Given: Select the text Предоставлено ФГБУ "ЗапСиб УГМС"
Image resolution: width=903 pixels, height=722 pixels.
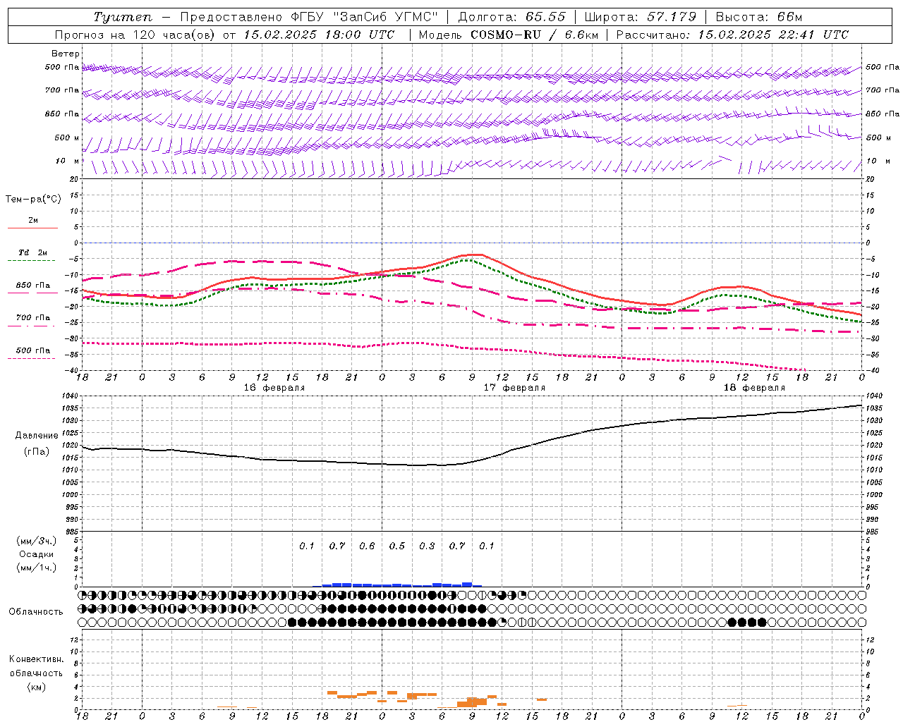Looking at the screenshot, I should [x=310, y=17].
